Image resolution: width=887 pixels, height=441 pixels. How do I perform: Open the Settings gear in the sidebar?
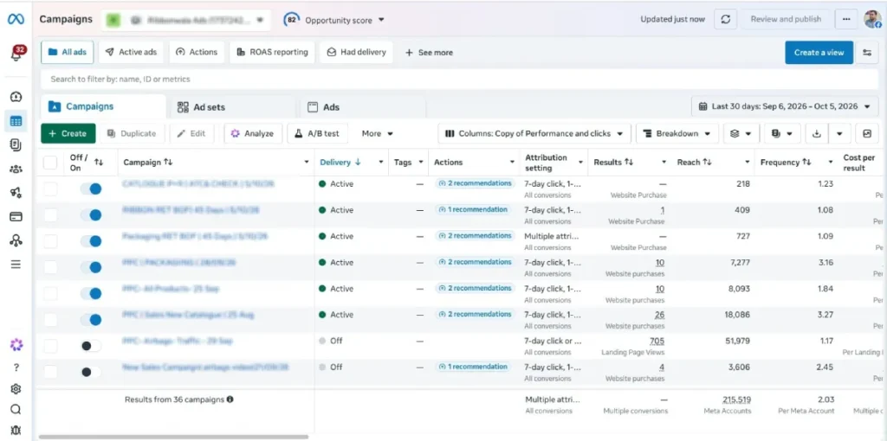tap(16, 388)
